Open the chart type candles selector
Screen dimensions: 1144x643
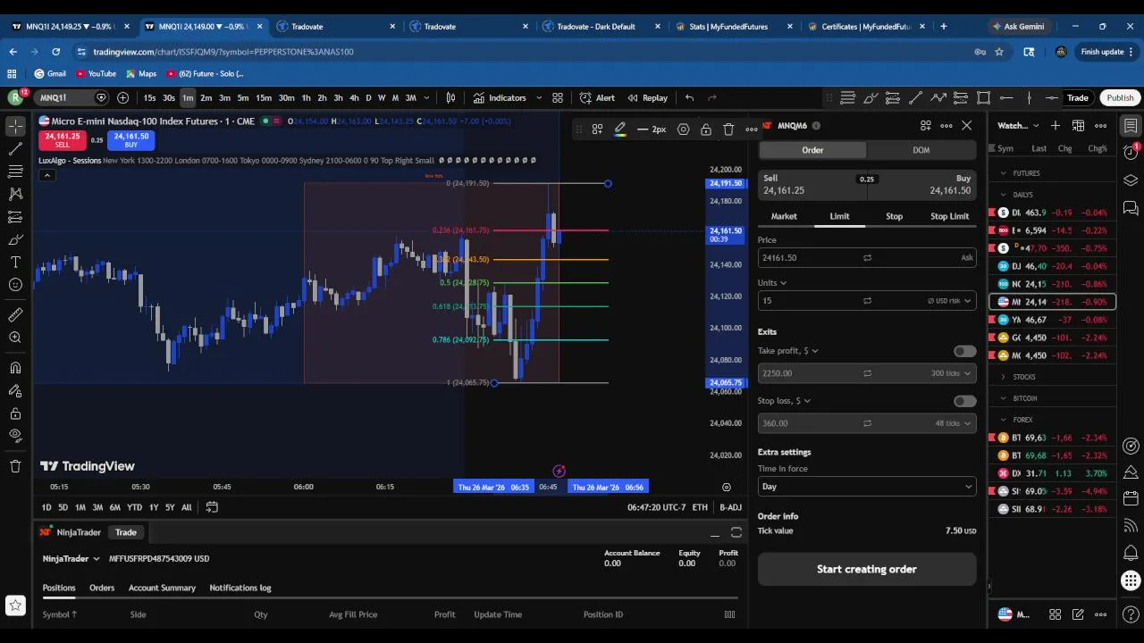[451, 97]
